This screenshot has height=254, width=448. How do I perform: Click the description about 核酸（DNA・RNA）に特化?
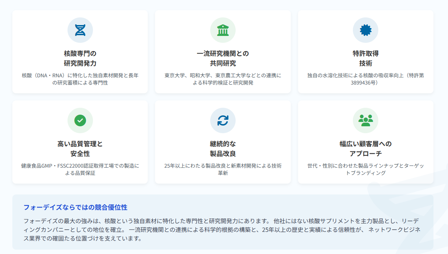[80, 79]
